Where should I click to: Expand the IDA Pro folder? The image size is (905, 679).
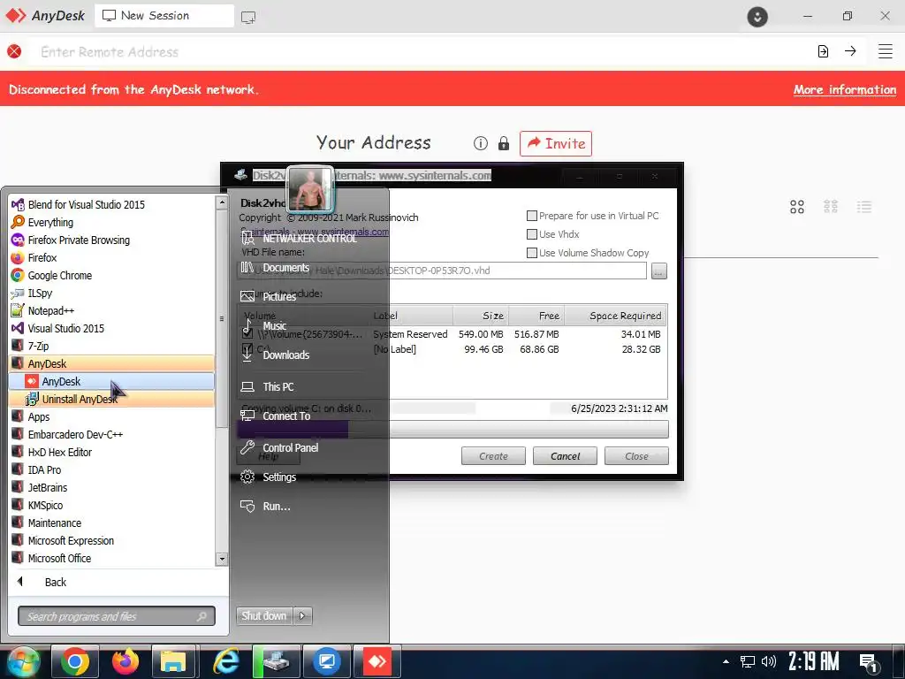[x=44, y=470]
